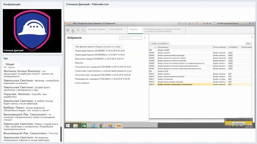Open Windows Start button
257x144 pixels.
68,125
